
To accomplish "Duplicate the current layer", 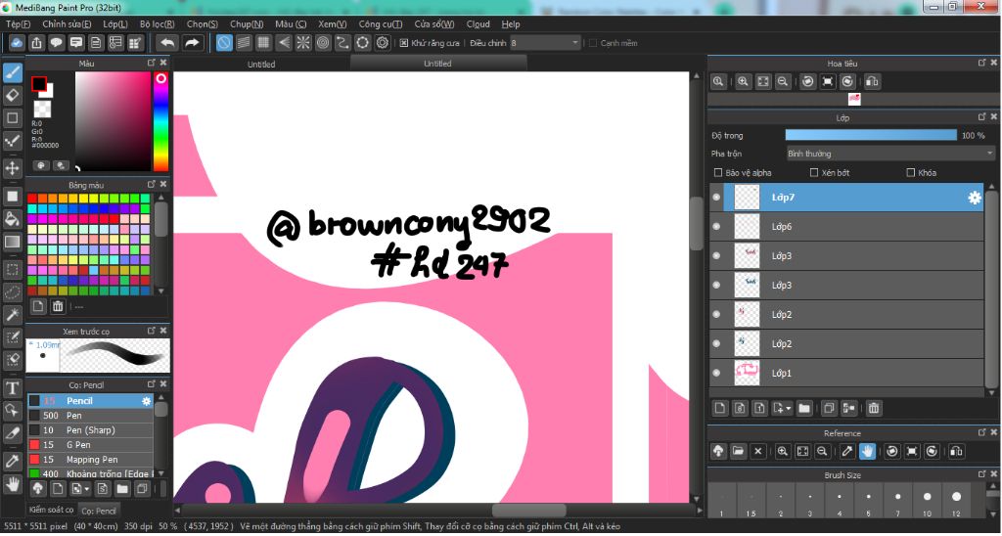I will point(829,408).
